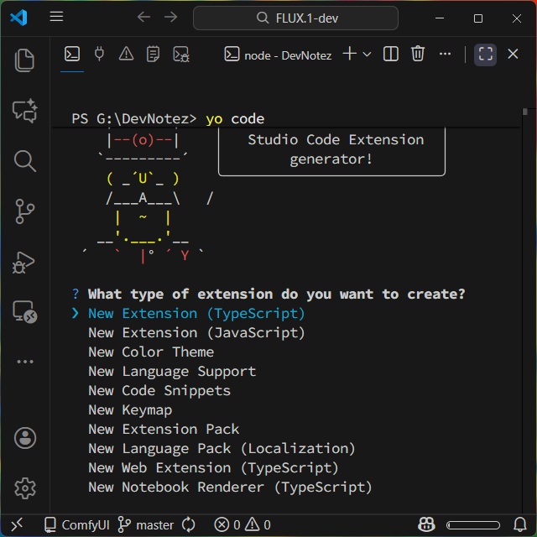This screenshot has width=537, height=537.
Task: Open the Explorer view in activity bar
Action: (25, 60)
